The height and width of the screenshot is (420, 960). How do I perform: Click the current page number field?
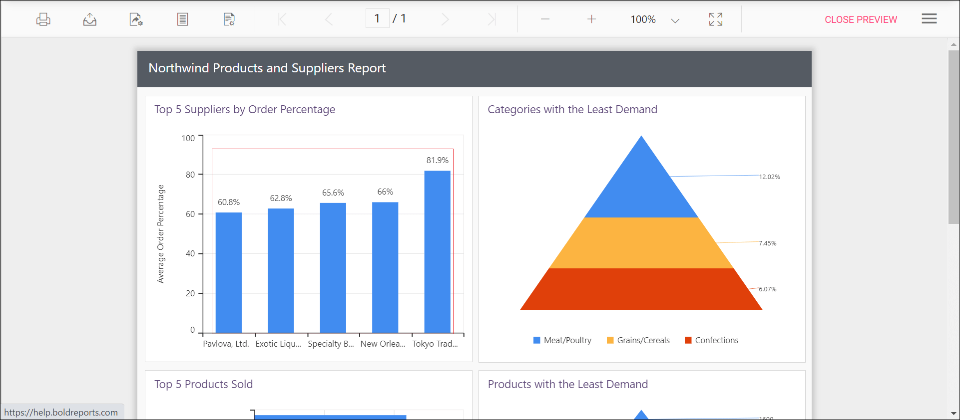click(378, 19)
